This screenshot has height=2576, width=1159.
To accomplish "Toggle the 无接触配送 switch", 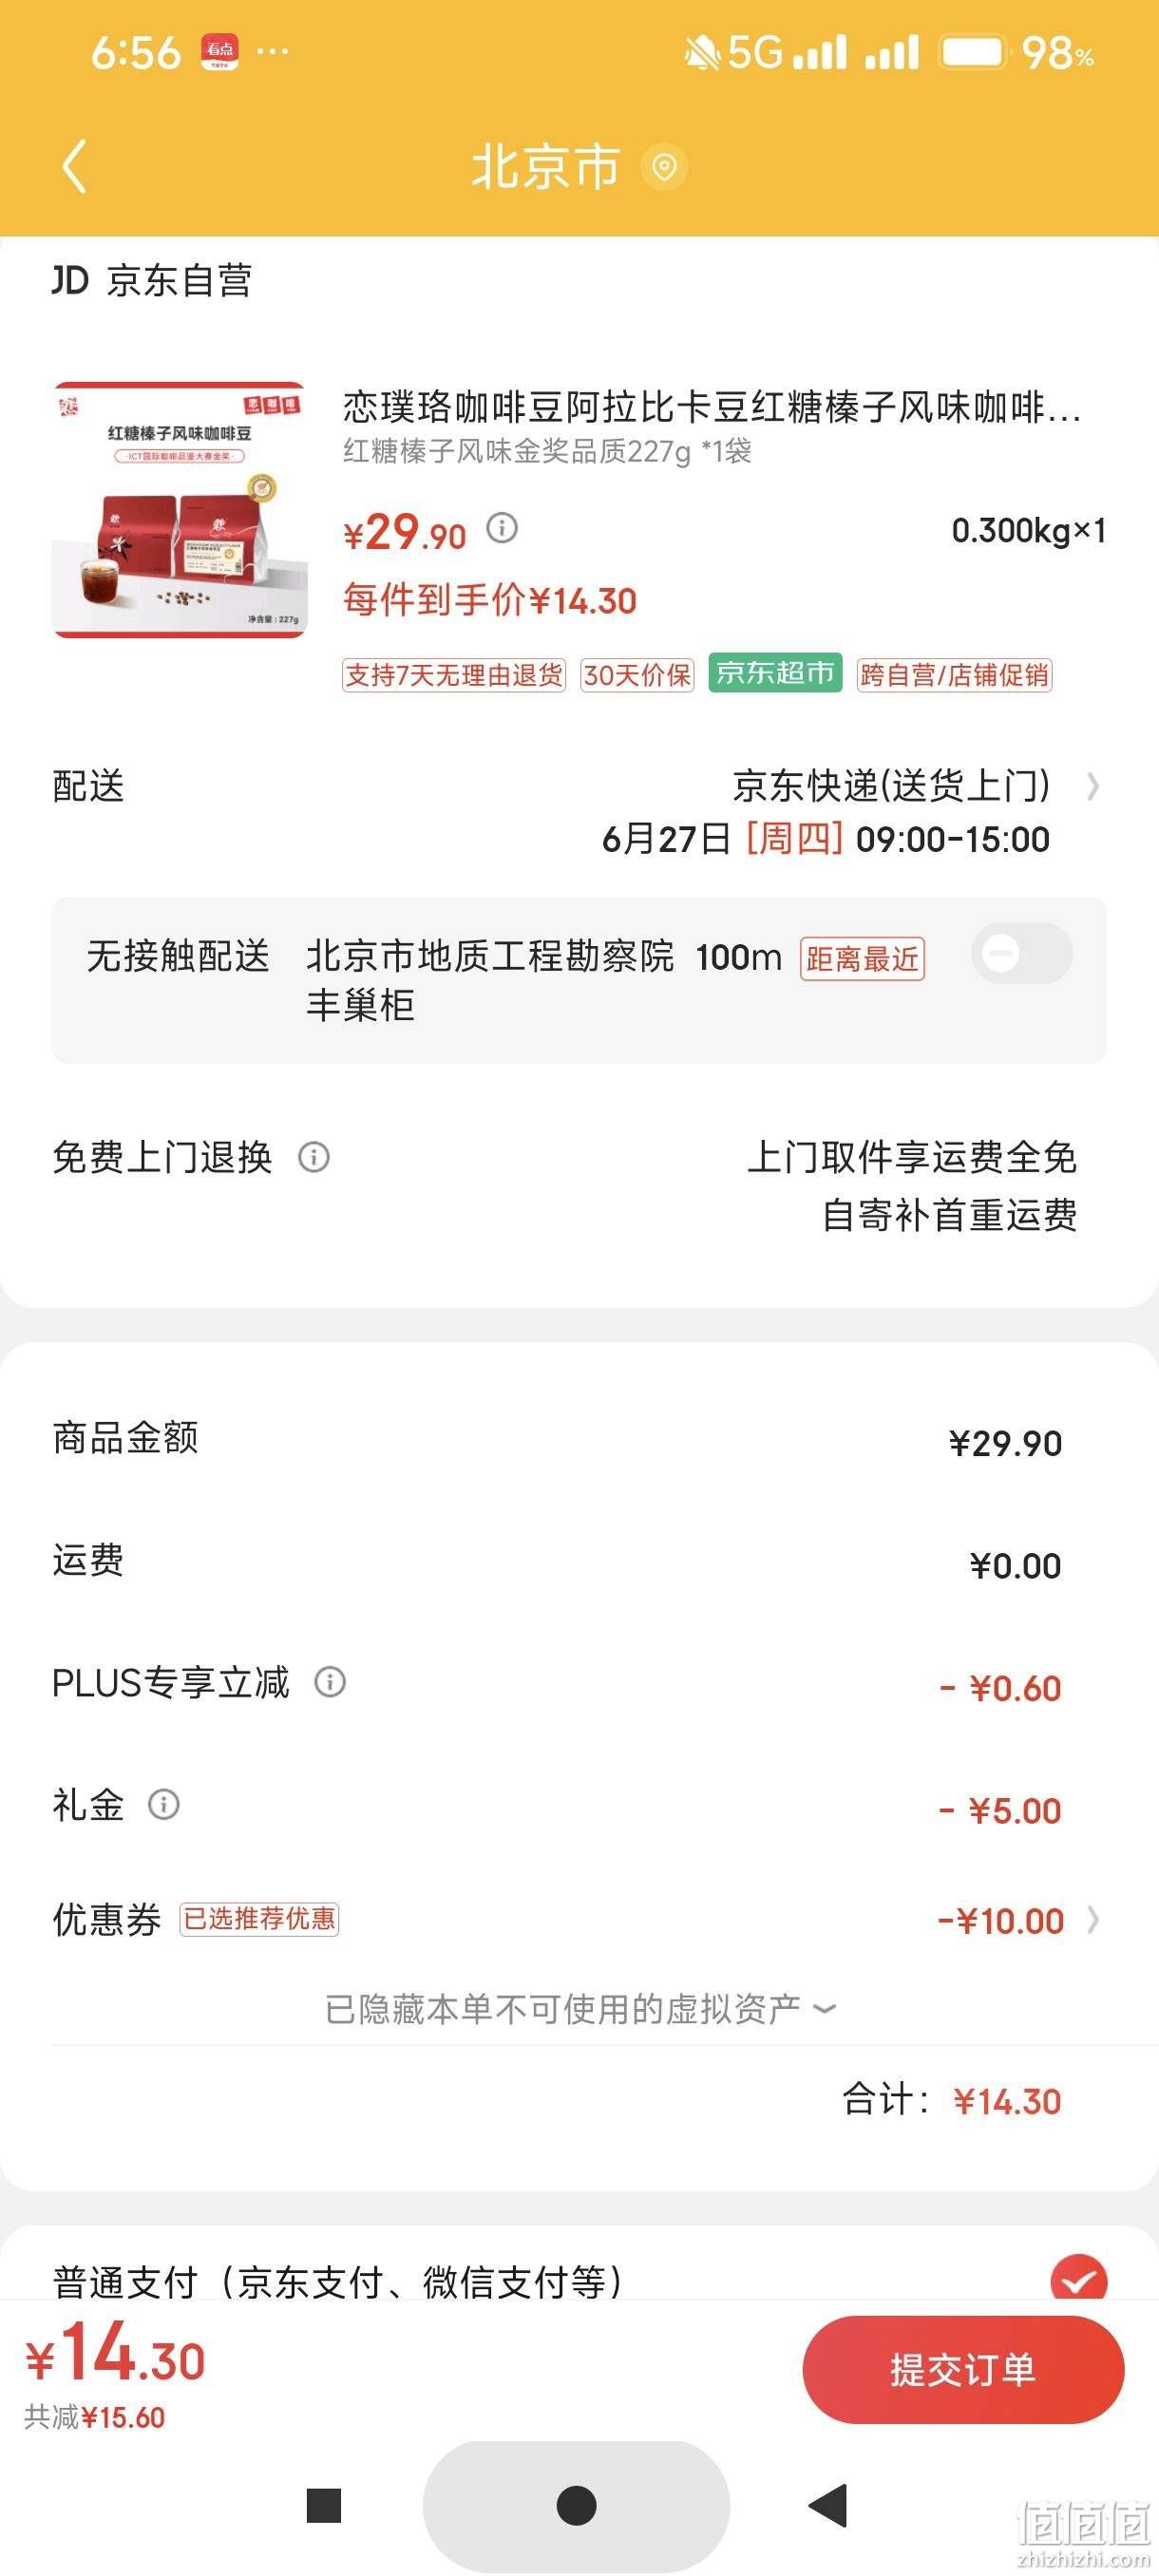I will [x=1022, y=953].
